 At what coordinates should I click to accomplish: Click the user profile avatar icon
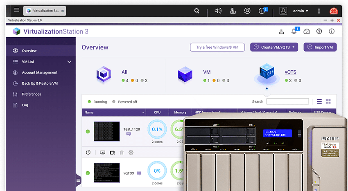[283, 11]
